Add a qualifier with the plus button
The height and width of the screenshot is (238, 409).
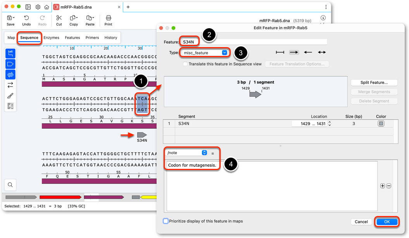[x=382, y=186]
